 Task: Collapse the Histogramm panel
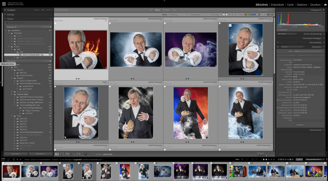click(x=324, y=10)
